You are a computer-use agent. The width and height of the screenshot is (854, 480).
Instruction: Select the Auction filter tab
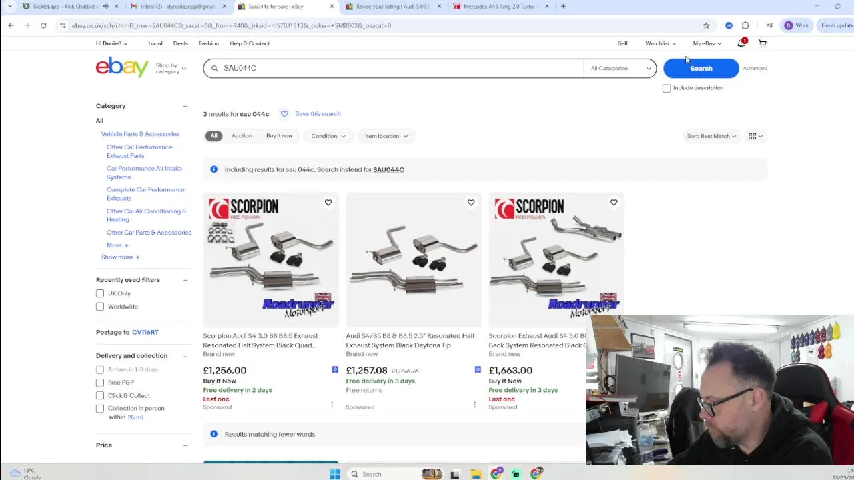click(242, 136)
